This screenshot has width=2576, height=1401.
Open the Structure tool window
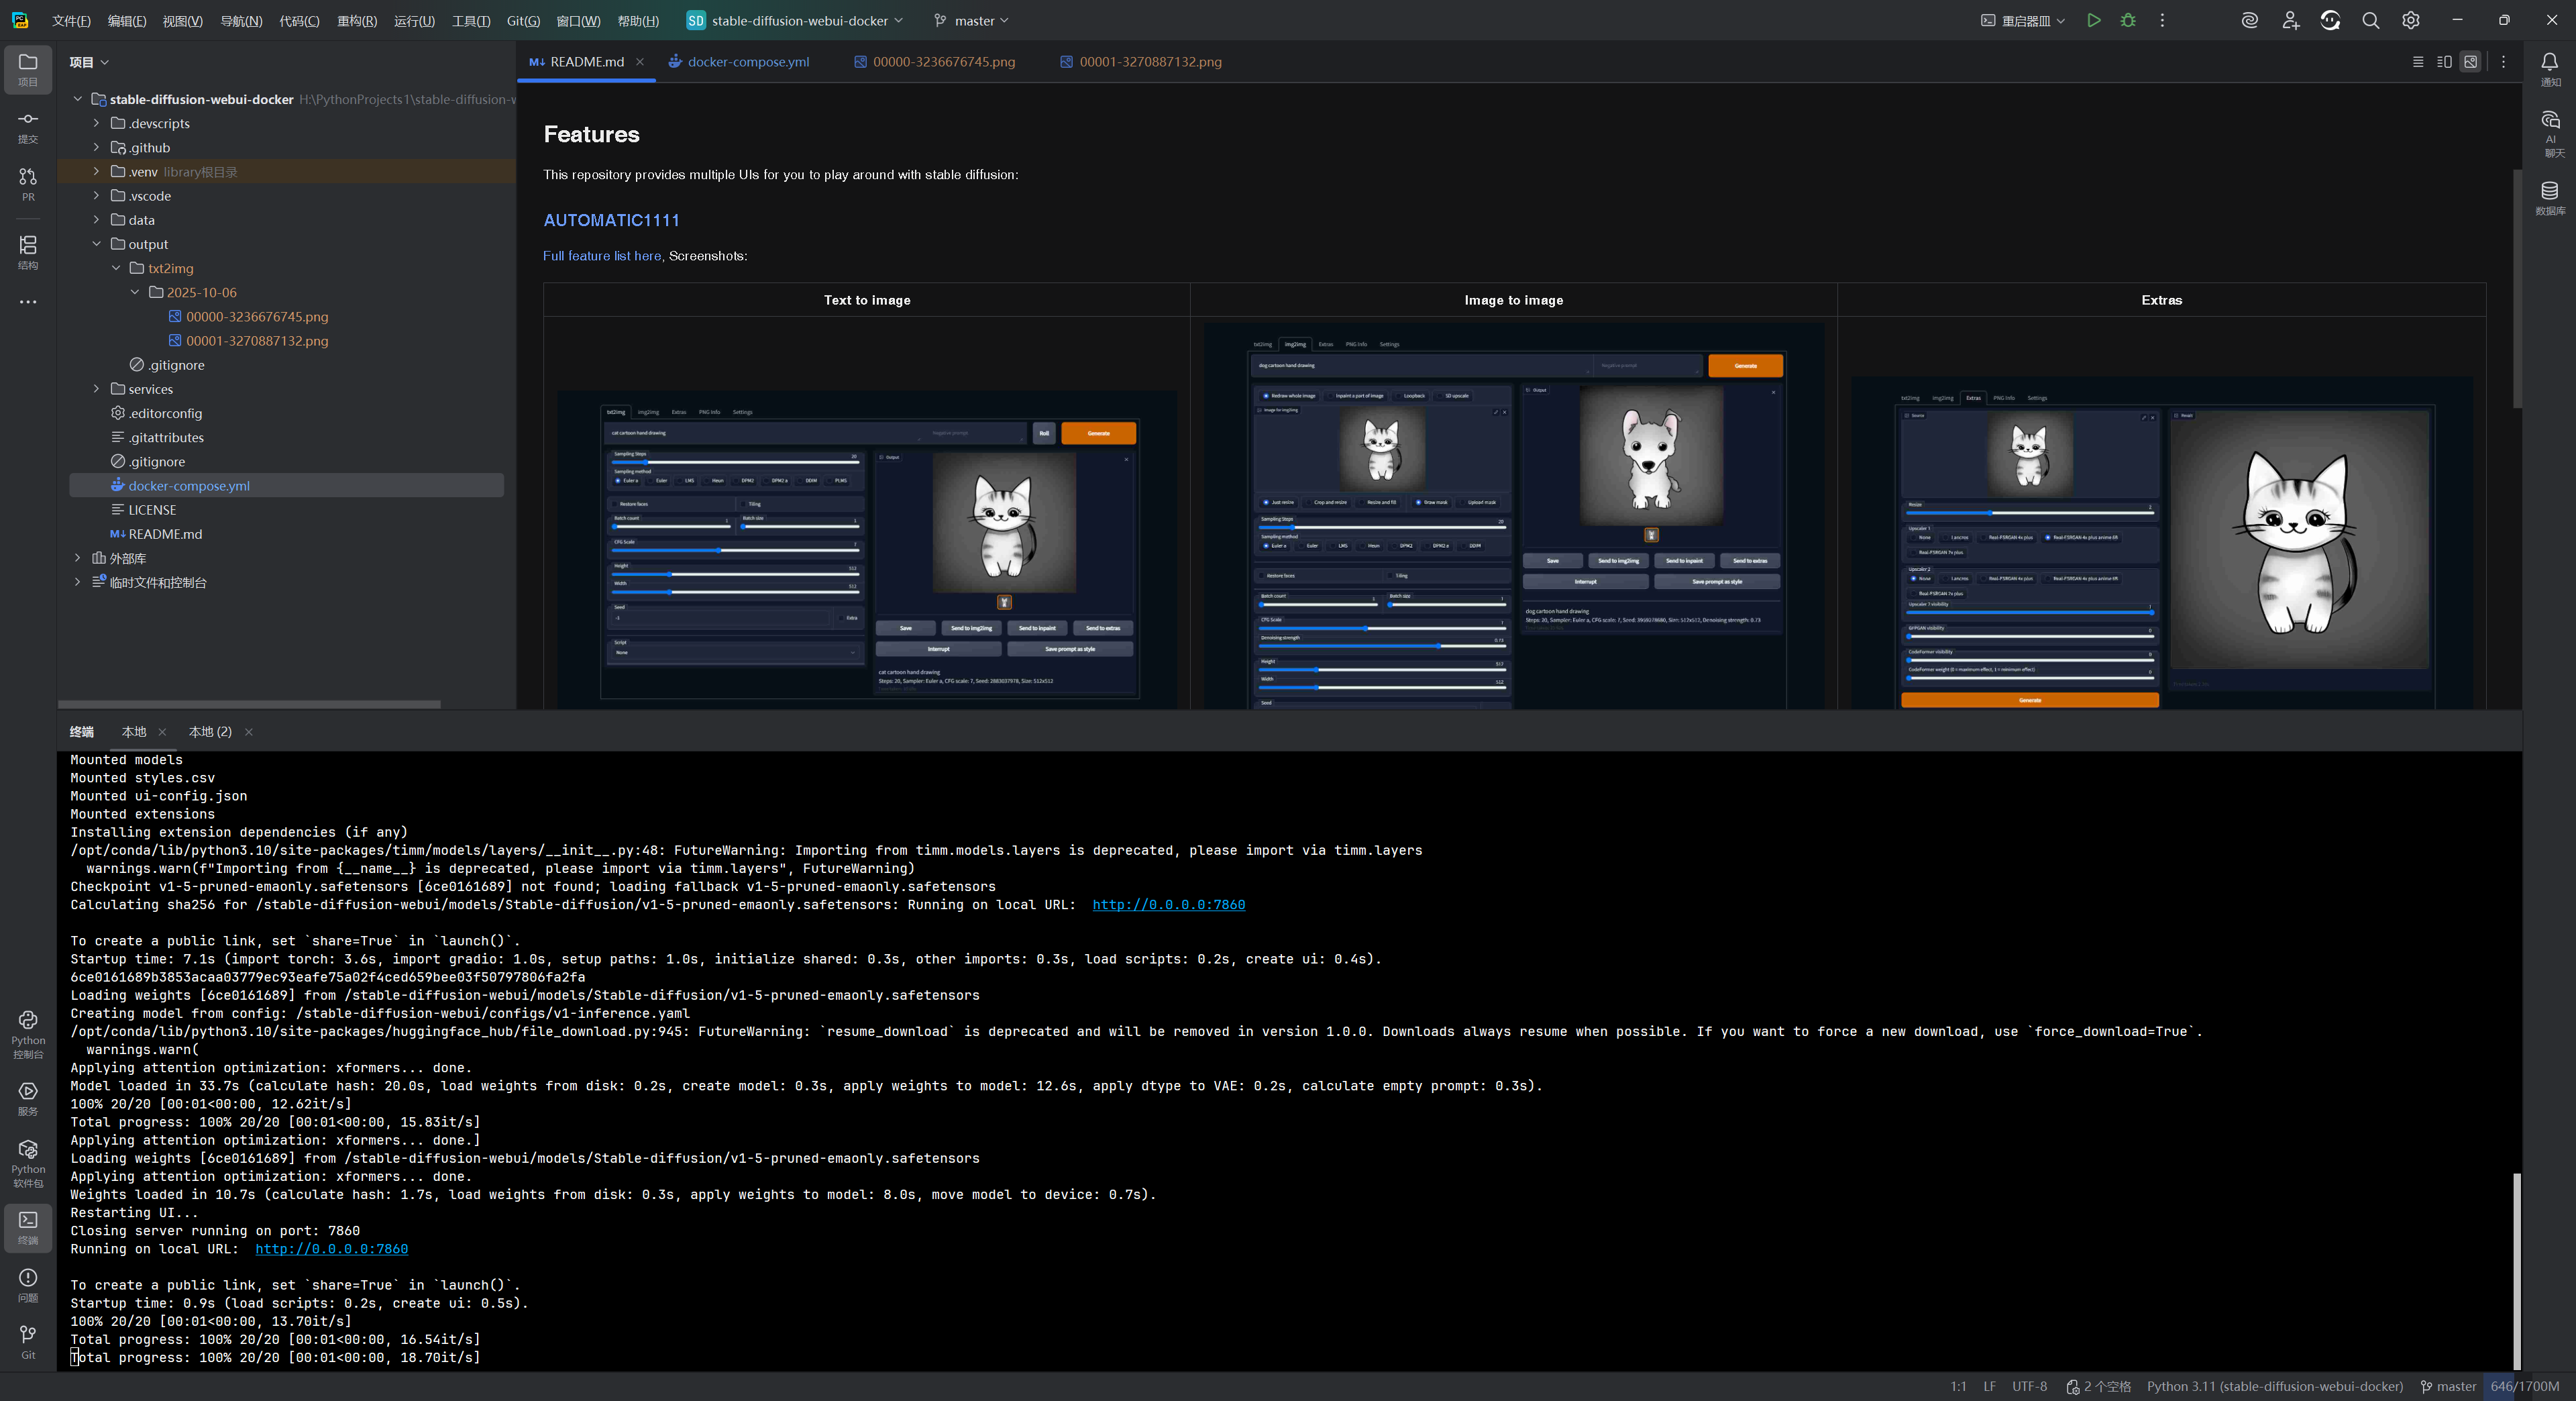28,251
